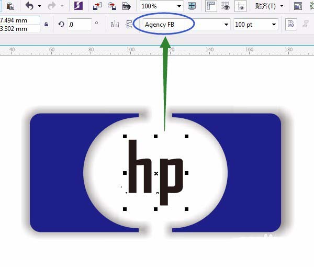Click the center X marker of hp selection
314x267 pixels.
coord(156,173)
